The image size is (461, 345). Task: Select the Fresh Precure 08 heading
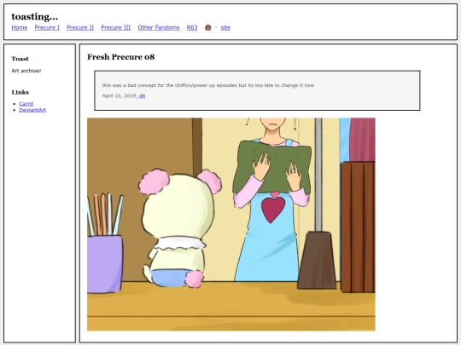(x=121, y=57)
